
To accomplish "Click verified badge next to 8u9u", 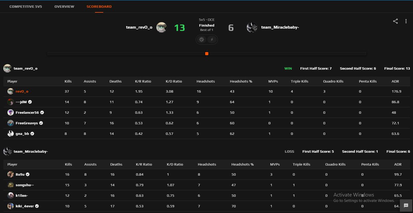I will coord(28,174).
